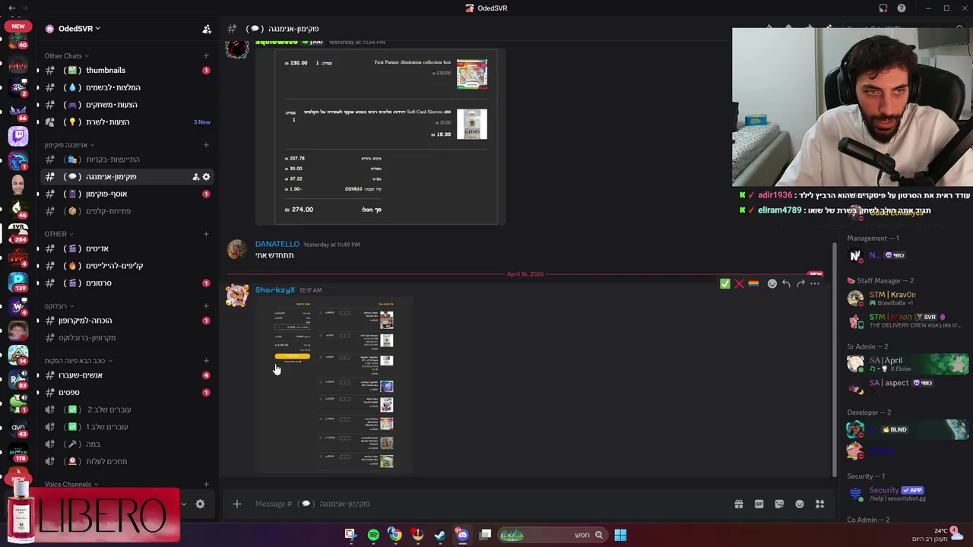Image resolution: width=973 pixels, height=547 pixels.
Task: Collapse the רובלוקס category
Action: coord(59,306)
